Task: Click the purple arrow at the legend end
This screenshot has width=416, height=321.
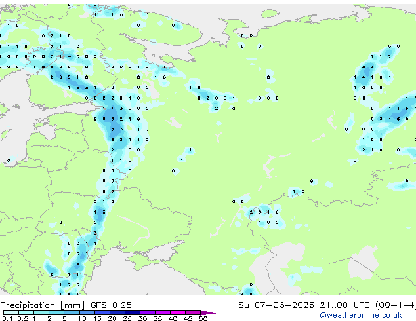Action: pos(208,312)
